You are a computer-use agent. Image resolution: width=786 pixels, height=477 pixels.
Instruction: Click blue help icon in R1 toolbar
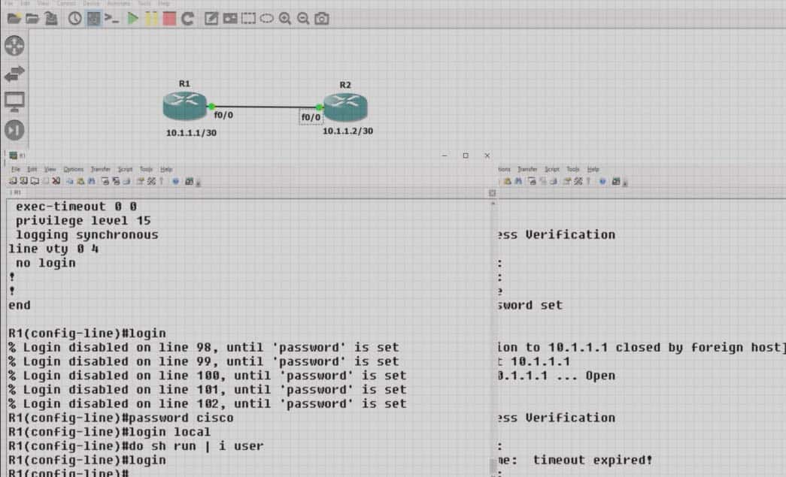click(x=175, y=181)
